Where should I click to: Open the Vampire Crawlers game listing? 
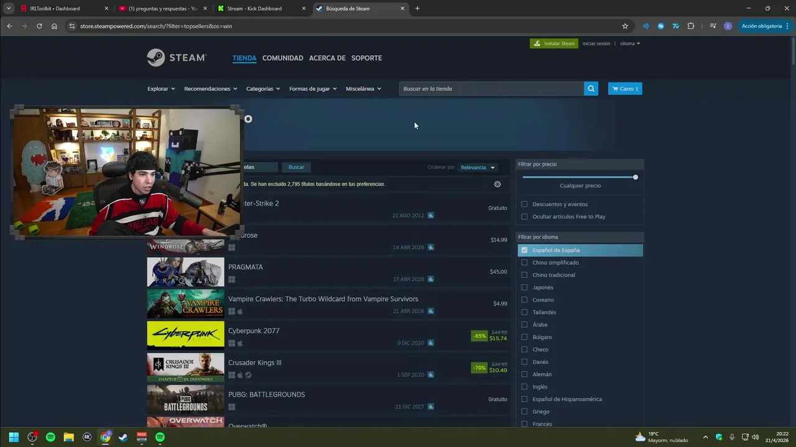[328, 304]
